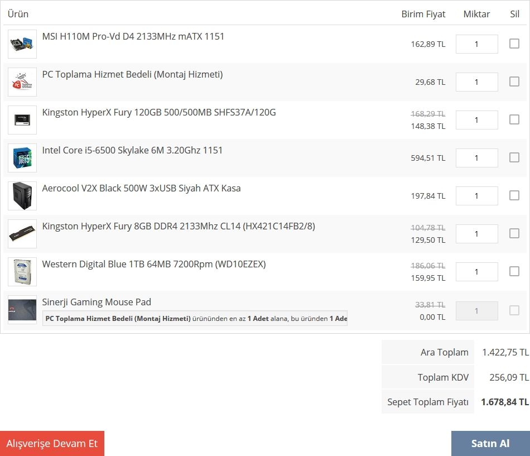Open Kingston HyperX Fury 120GB SHFS37A/120G link

pyautogui.click(x=159, y=112)
